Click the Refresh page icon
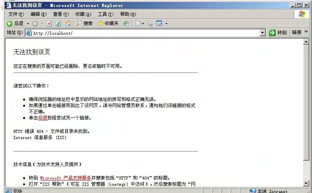Viewport: 312px width, 193px height. point(58,23)
